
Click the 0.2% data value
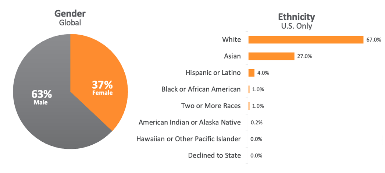pyautogui.click(x=256, y=122)
